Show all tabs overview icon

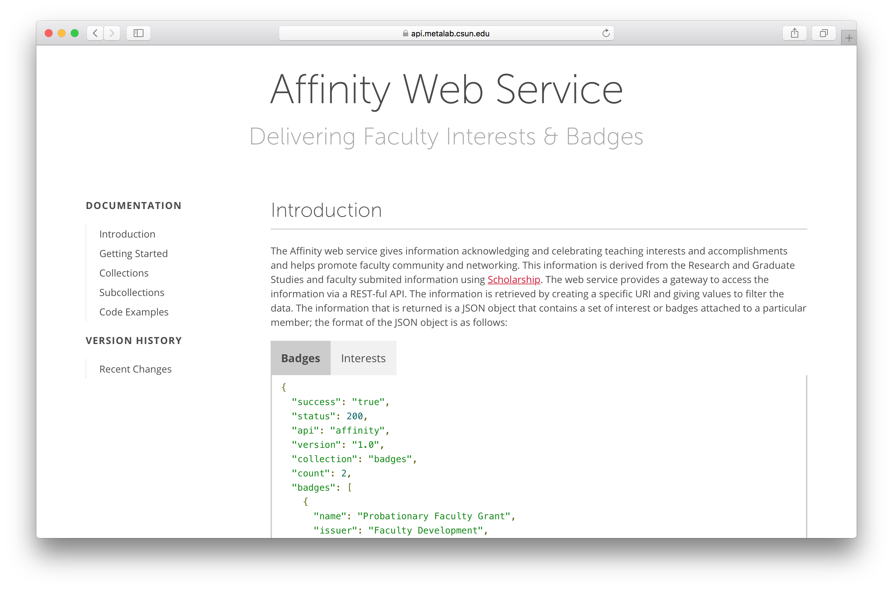pos(824,33)
